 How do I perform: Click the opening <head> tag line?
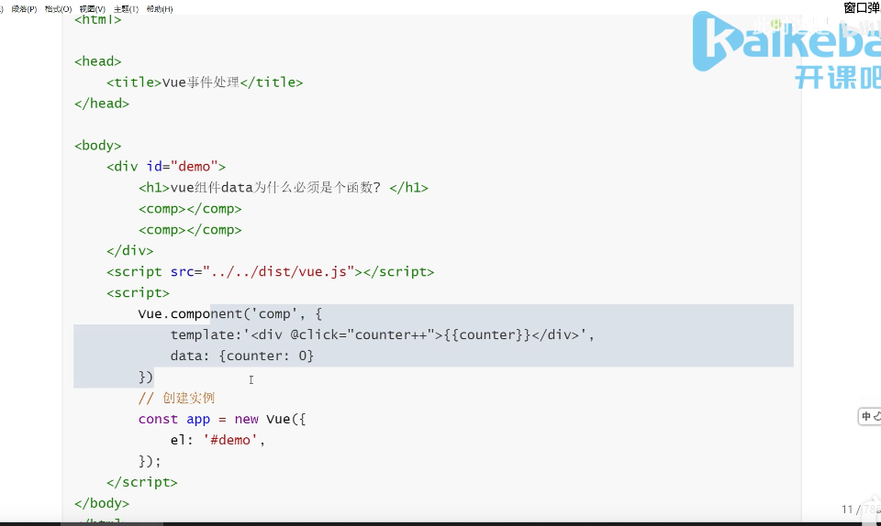(98, 61)
